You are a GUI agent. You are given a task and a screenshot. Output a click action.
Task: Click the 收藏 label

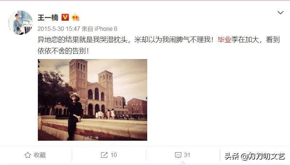point(40,155)
